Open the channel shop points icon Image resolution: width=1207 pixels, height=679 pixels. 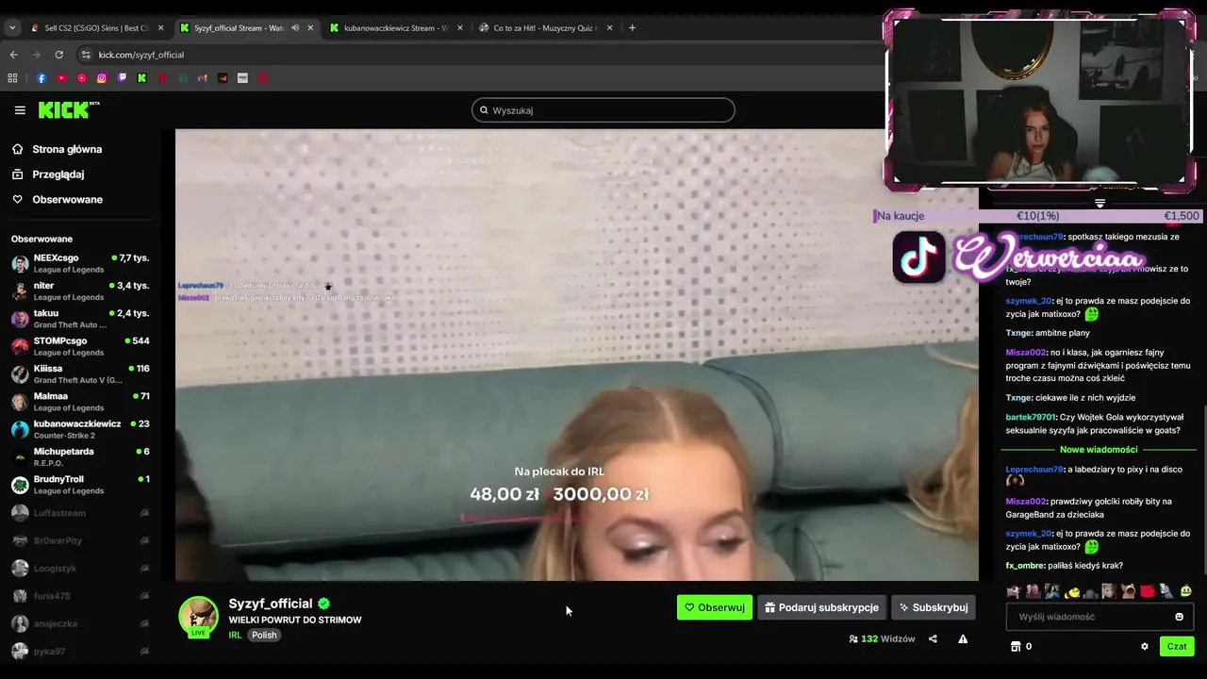(x=1016, y=646)
